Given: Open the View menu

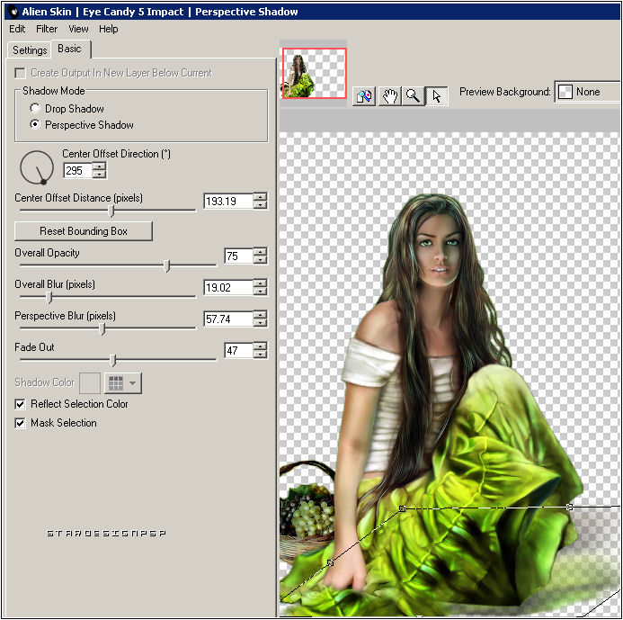Looking at the screenshot, I should (x=78, y=29).
